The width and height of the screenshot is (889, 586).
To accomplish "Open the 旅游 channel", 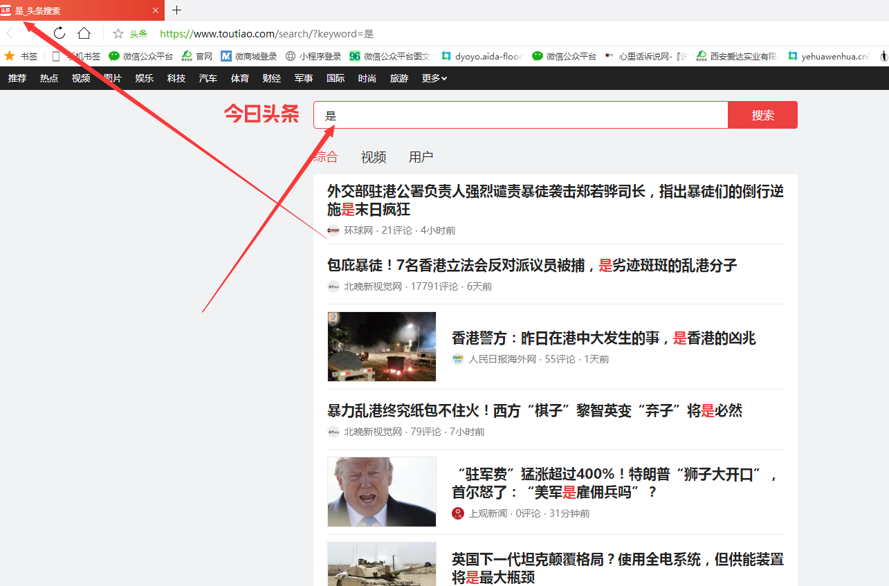I will [x=399, y=78].
